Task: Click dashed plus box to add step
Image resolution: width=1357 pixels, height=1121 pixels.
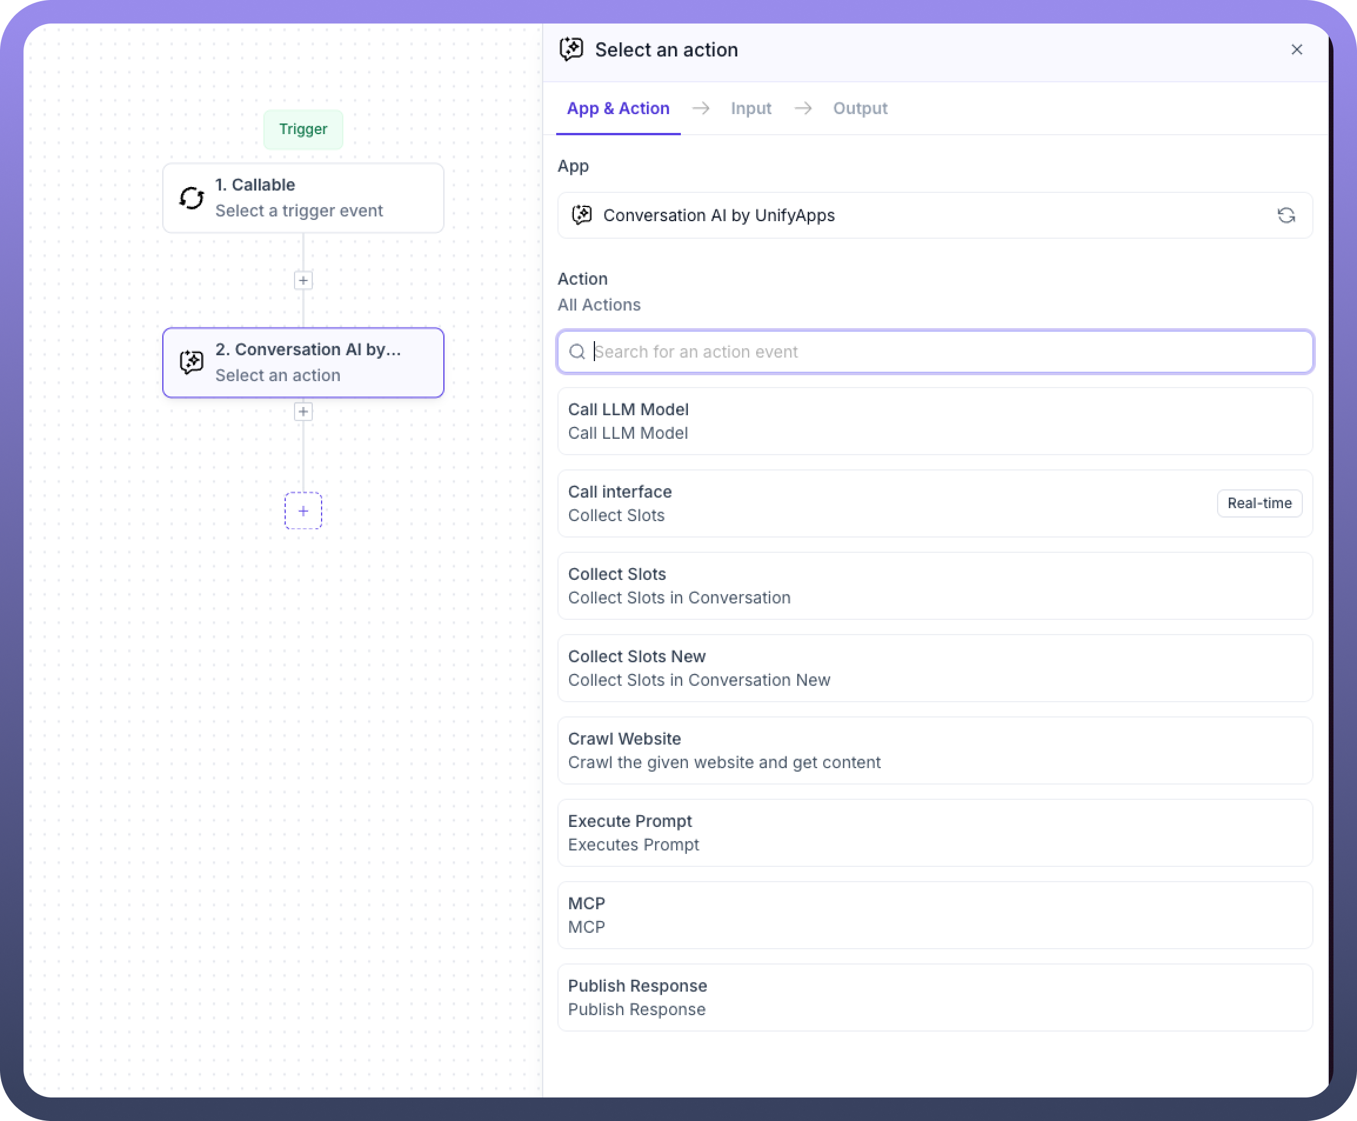Action: (303, 511)
